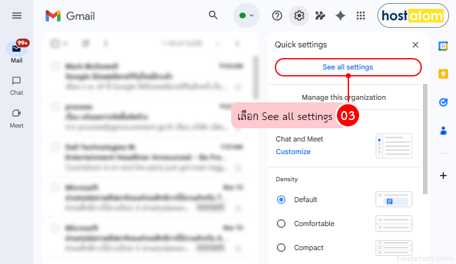Open the Help support icon
Viewport: 456px width, 264px height.
coord(277,16)
